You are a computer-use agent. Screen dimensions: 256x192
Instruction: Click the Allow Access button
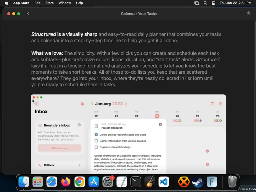pos(59,148)
